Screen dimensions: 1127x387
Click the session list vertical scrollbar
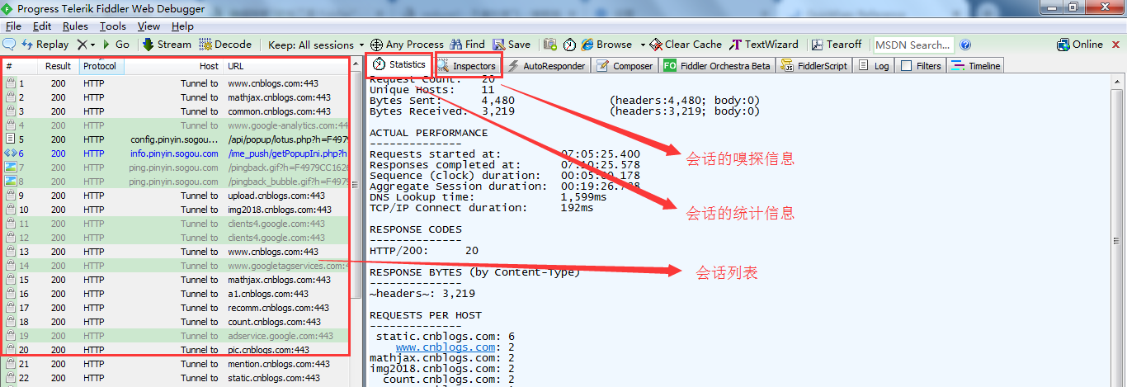[x=356, y=186]
